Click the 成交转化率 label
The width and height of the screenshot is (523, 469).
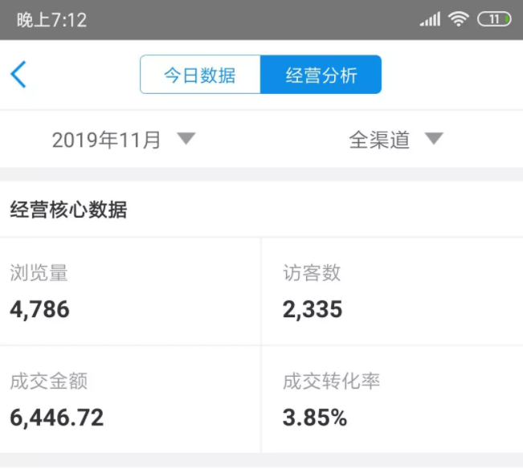point(331,381)
